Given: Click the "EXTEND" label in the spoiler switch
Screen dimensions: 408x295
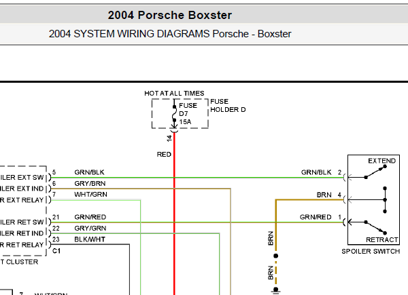Looking at the screenshot, I should [x=381, y=161].
